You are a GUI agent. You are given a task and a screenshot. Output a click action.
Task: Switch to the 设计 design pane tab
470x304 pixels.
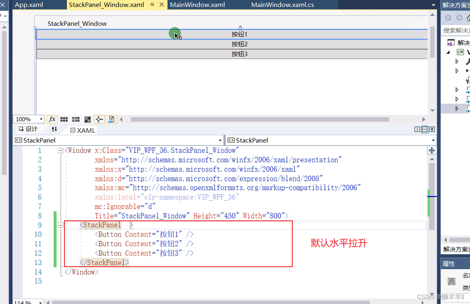pyautogui.click(x=28, y=129)
